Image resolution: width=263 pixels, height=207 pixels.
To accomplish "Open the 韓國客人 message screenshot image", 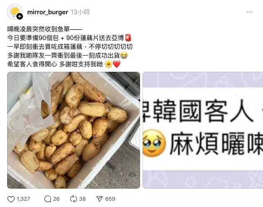I will (203, 130).
